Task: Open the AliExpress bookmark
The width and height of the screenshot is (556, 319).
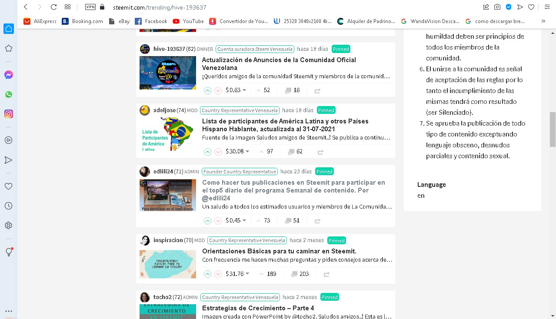Action: click(40, 21)
